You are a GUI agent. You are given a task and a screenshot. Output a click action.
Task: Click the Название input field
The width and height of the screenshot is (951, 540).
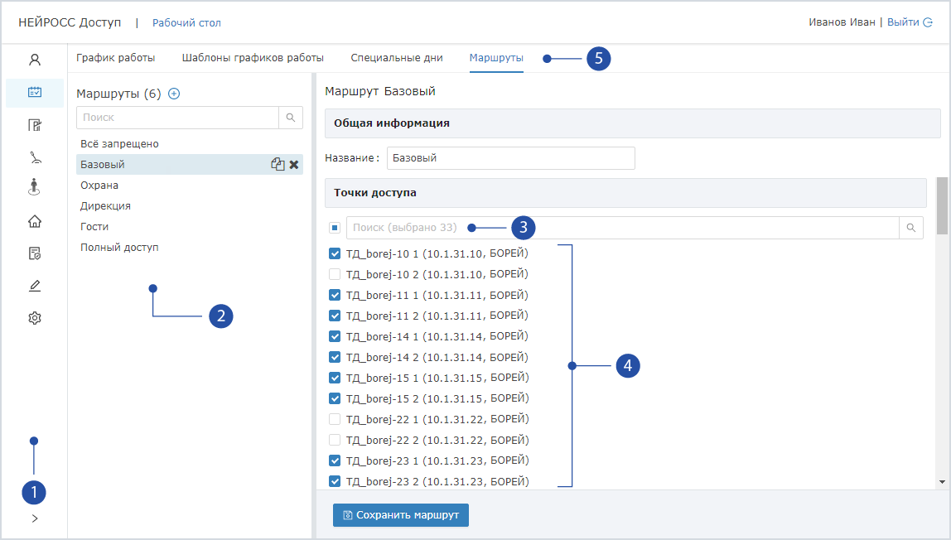pos(510,158)
